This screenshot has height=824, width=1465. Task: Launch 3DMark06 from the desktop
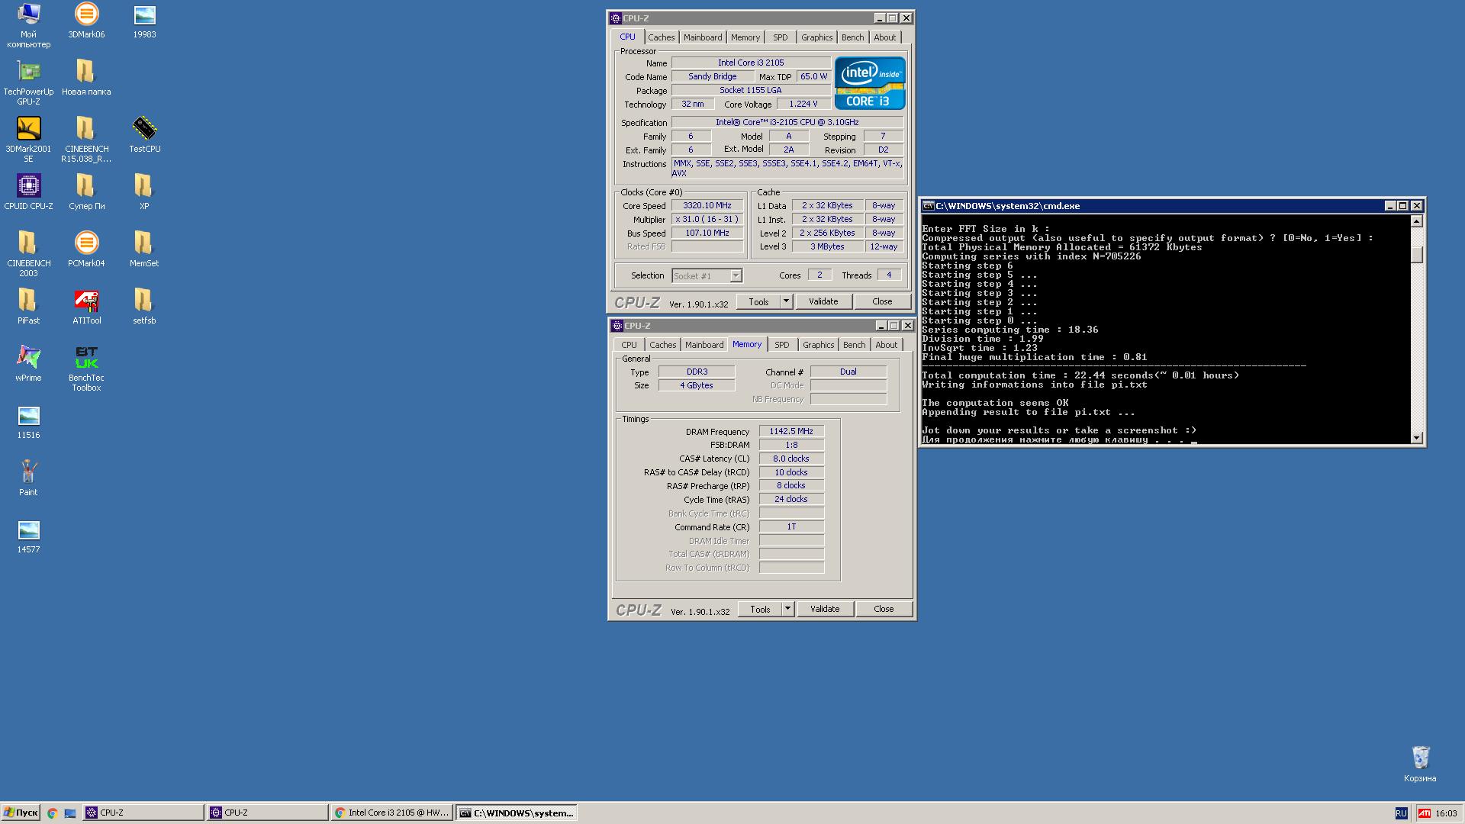(x=86, y=21)
